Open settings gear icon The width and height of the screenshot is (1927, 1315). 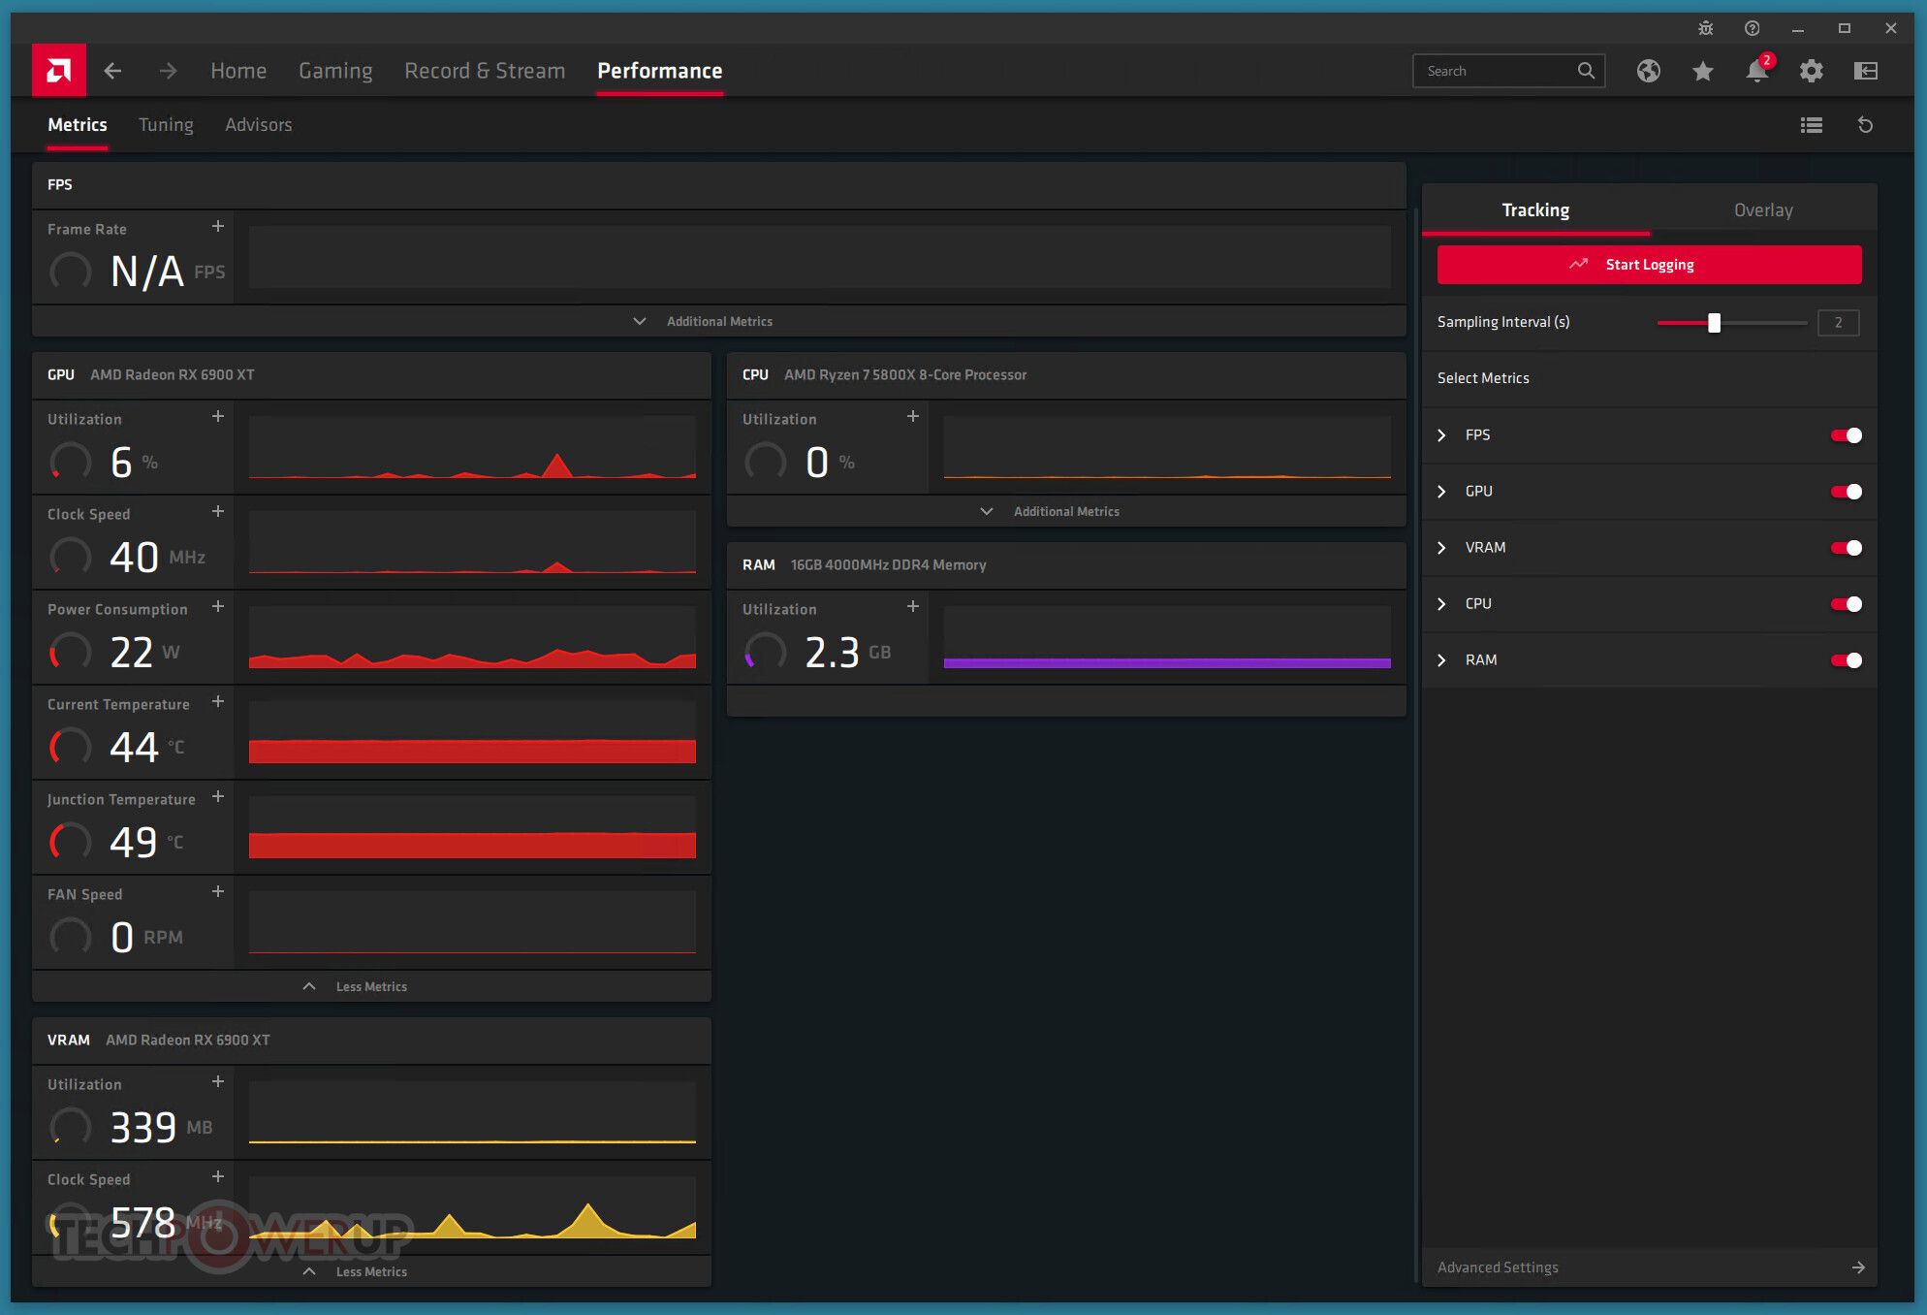click(x=1812, y=71)
